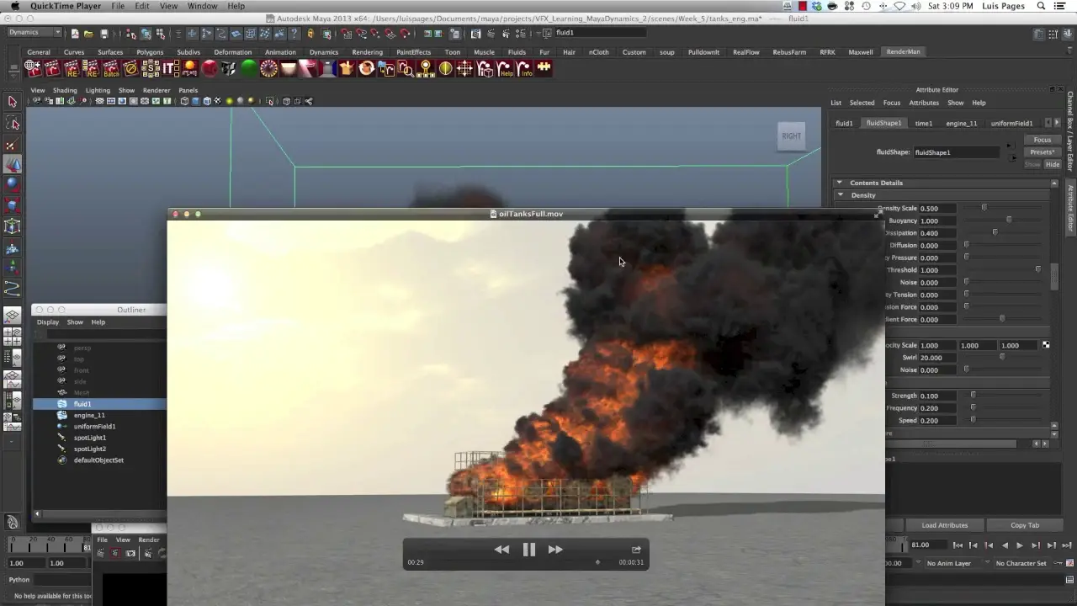Screen dimensions: 1077x606
Task: Click the RenderMan Batch render shelf icon
Action: click(111, 68)
